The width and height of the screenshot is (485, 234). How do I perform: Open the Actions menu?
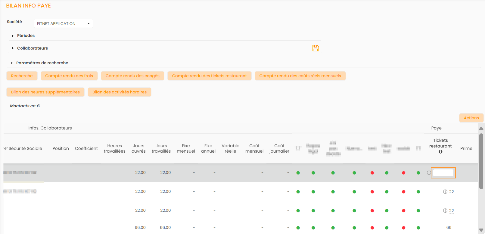[471, 118]
